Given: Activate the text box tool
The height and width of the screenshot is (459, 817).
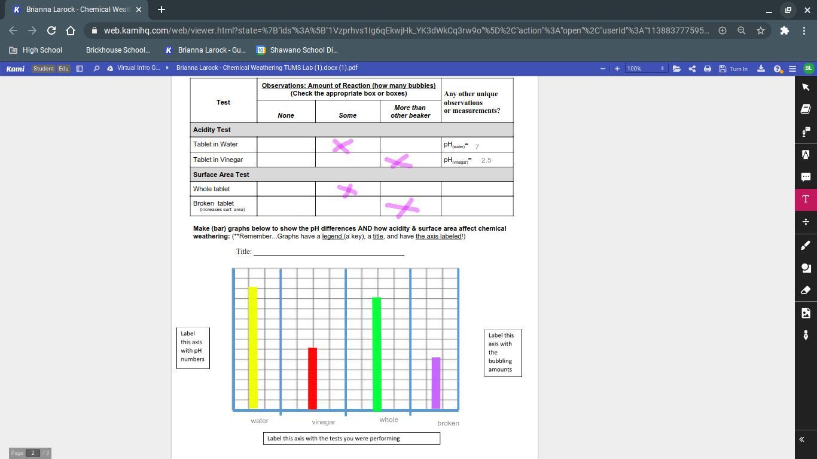Looking at the screenshot, I should coord(806,199).
